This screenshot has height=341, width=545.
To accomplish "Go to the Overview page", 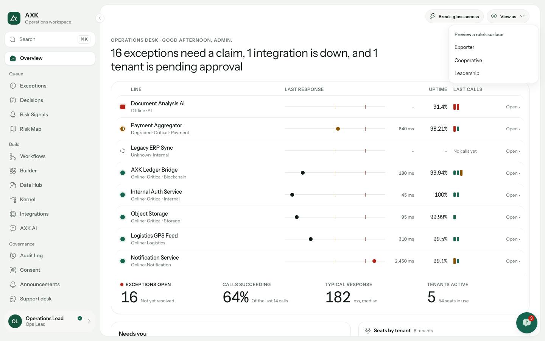I will tap(50, 58).
